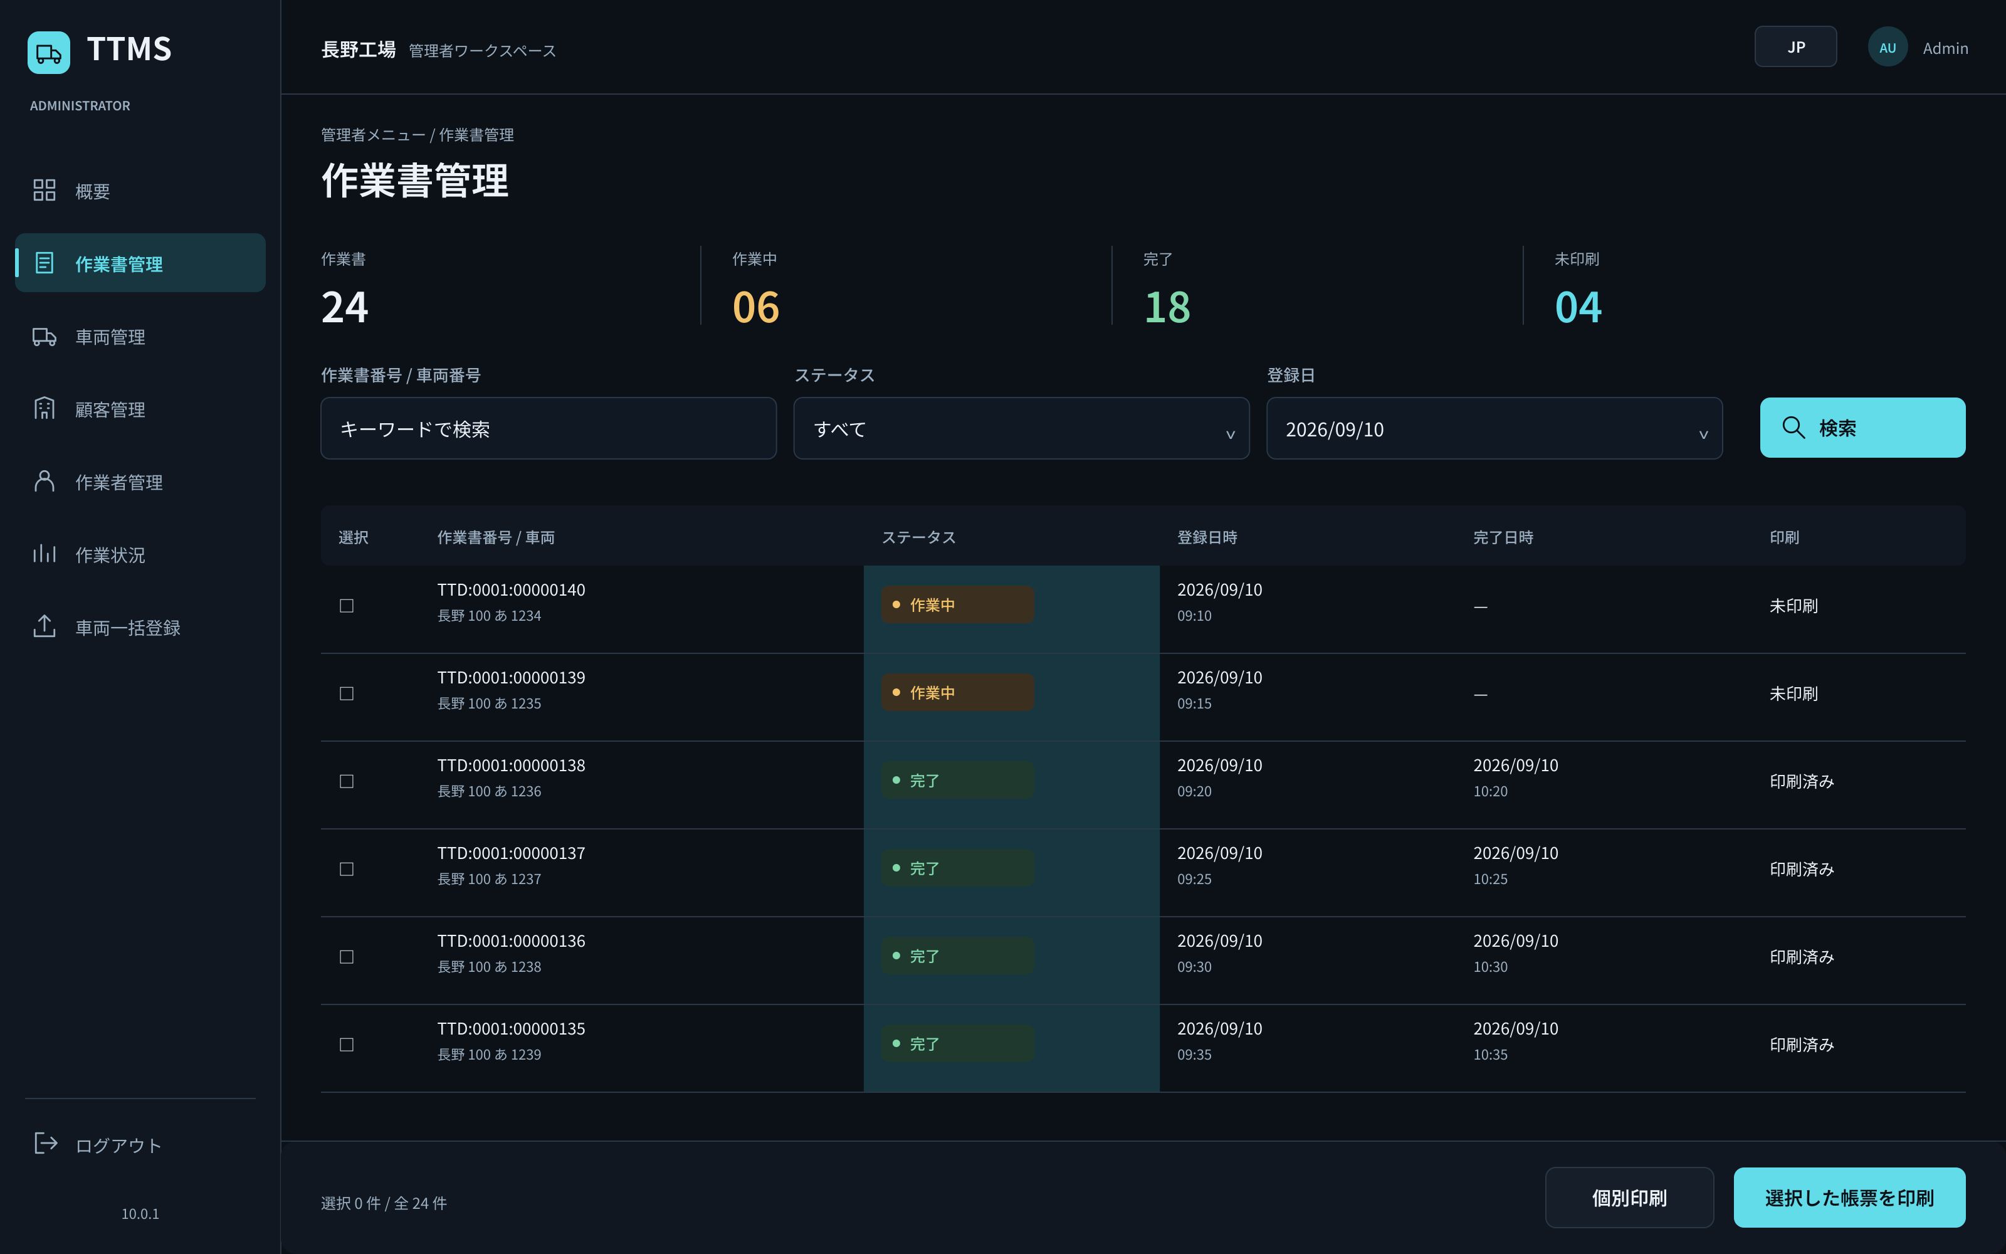Click the version number 10.0.1
Image resolution: width=2006 pixels, height=1254 pixels.
pyautogui.click(x=140, y=1214)
